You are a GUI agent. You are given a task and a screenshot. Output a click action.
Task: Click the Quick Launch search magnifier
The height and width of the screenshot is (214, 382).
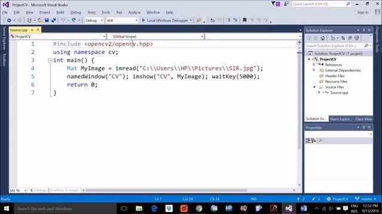(x=348, y=4)
